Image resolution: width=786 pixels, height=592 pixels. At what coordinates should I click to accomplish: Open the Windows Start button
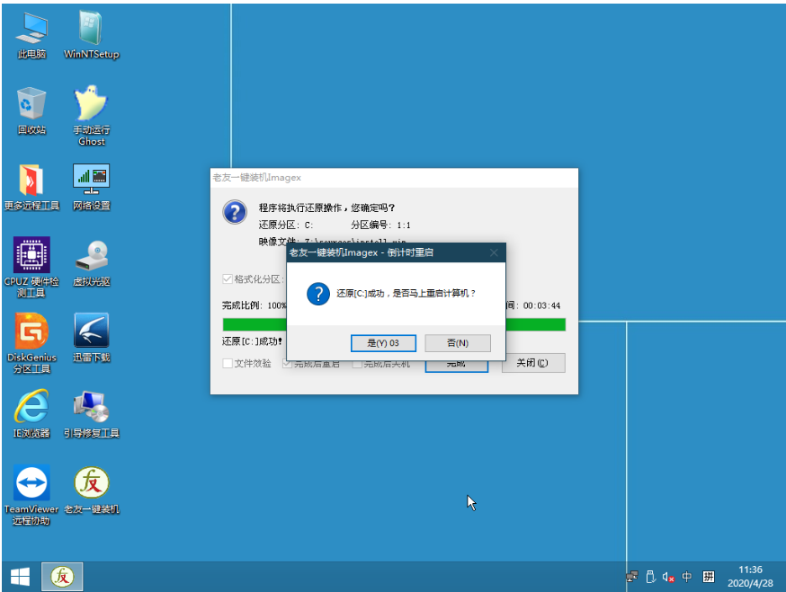tap(19, 576)
